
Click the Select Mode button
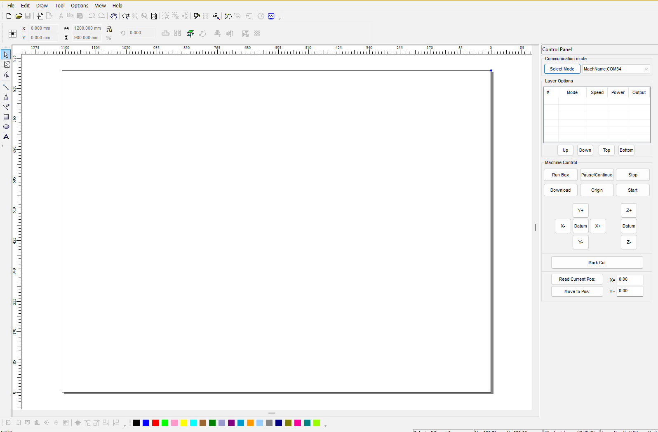(562, 69)
